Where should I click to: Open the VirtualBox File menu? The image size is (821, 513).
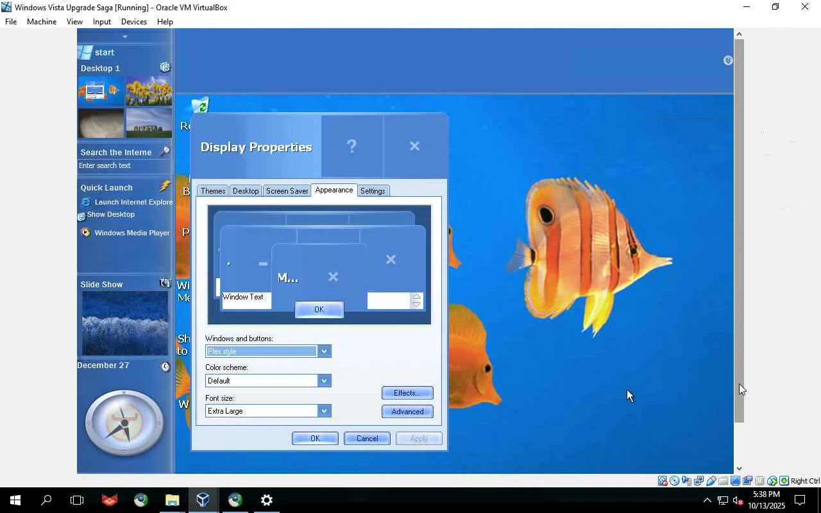point(11,22)
